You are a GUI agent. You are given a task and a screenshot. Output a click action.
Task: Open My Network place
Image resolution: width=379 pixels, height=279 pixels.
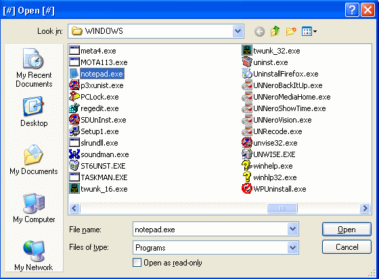point(34,255)
